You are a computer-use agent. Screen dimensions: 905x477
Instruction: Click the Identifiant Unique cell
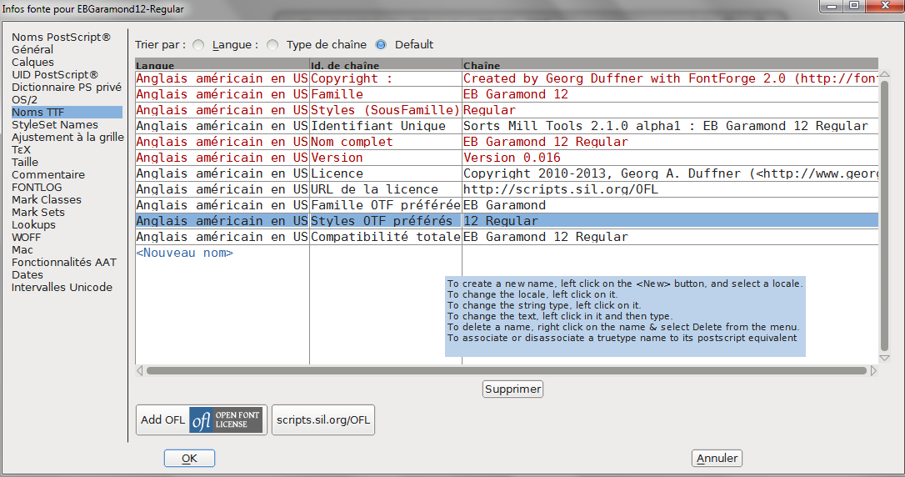pos(386,126)
